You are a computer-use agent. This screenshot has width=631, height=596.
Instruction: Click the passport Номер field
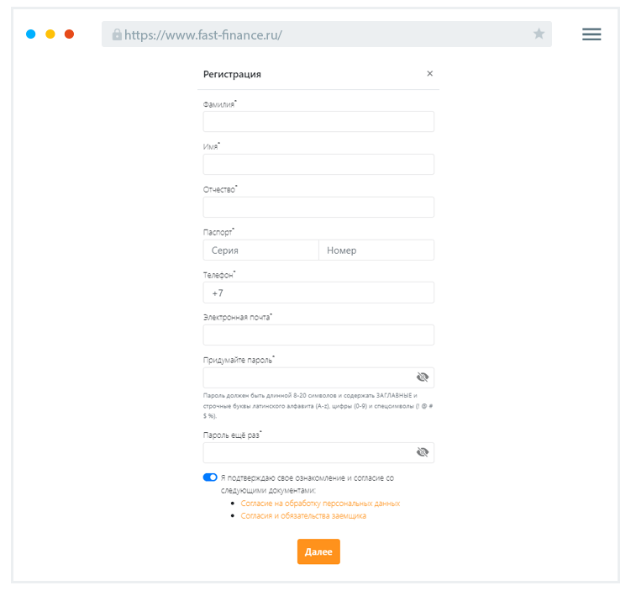[x=376, y=251]
